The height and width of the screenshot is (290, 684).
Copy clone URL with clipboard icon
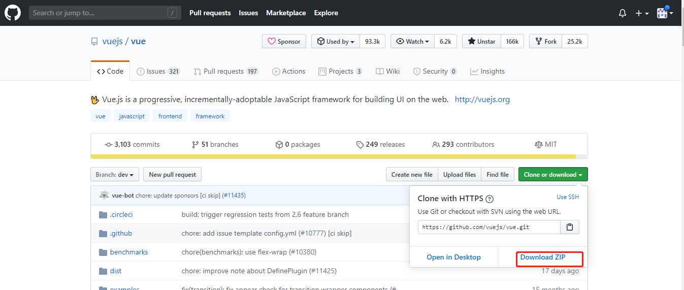click(x=570, y=227)
